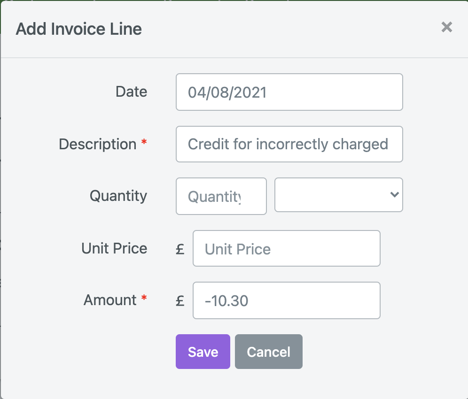Click the Description label text
This screenshot has height=399, width=468.
[98, 144]
